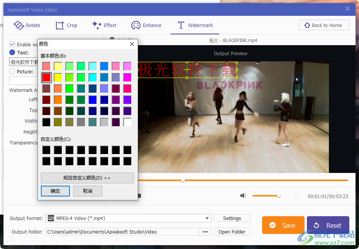The image size is (359, 249).
Task: Open the Effect tab
Action: click(104, 25)
